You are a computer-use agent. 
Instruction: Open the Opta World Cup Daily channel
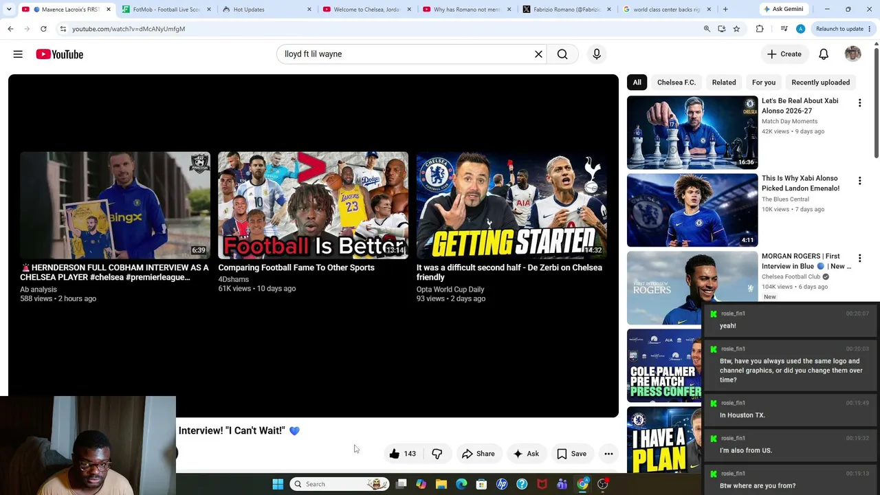[450, 289]
